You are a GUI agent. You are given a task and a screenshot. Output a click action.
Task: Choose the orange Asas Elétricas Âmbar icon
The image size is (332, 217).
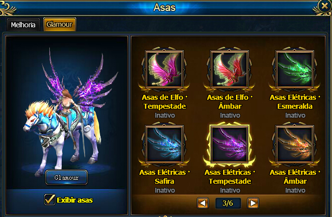(x=295, y=144)
